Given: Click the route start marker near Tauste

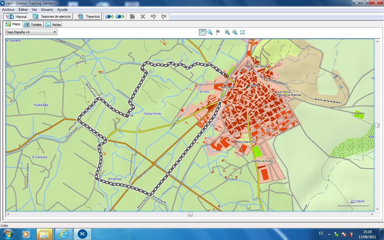Looking at the screenshot, I should coord(226,76).
